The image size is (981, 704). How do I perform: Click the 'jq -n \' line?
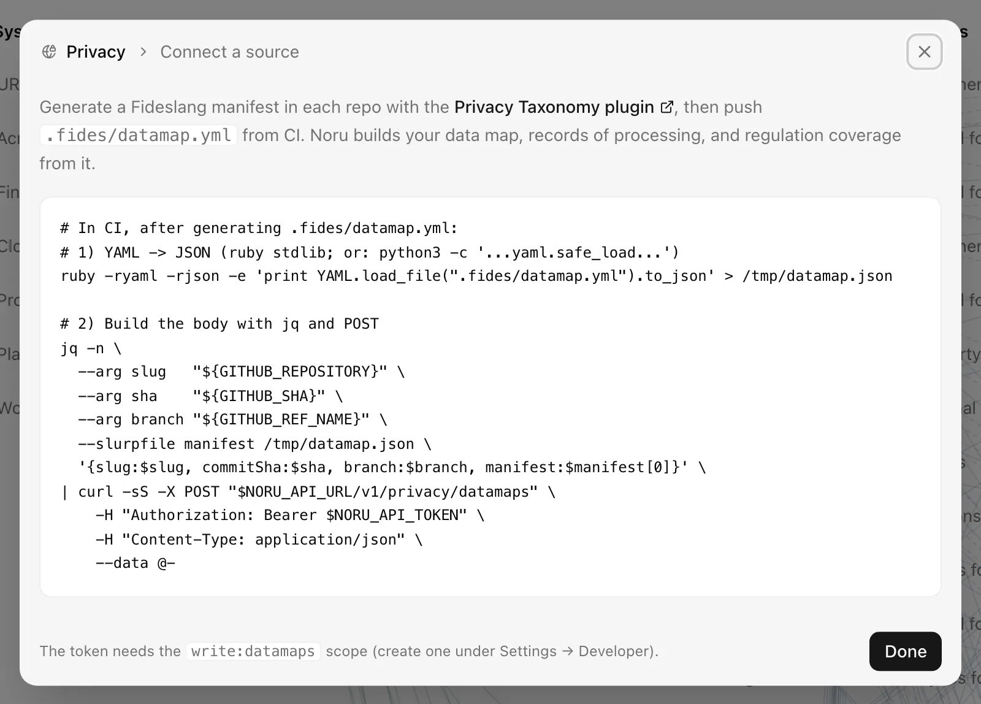coord(91,348)
